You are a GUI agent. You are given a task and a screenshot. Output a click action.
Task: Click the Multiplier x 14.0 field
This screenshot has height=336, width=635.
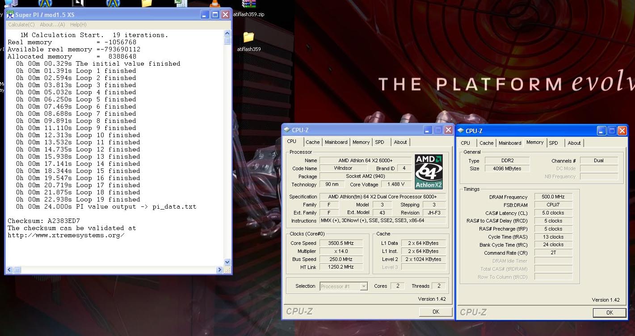tap(341, 251)
